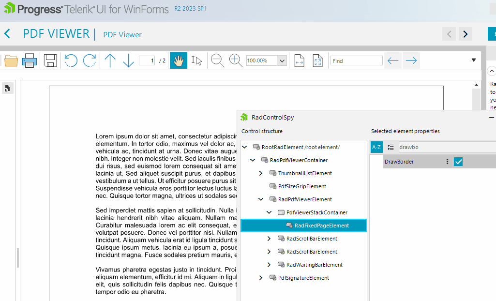The height and width of the screenshot is (301, 496).
Task: Select the PdfSizeGripElement tree item
Action: point(302,186)
